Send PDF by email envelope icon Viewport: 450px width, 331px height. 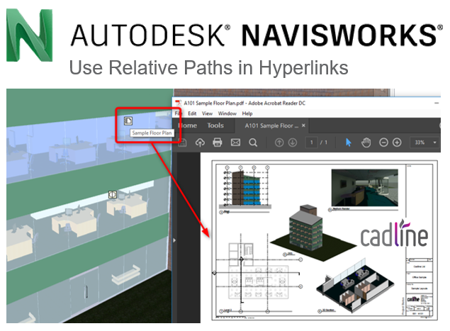(235, 142)
